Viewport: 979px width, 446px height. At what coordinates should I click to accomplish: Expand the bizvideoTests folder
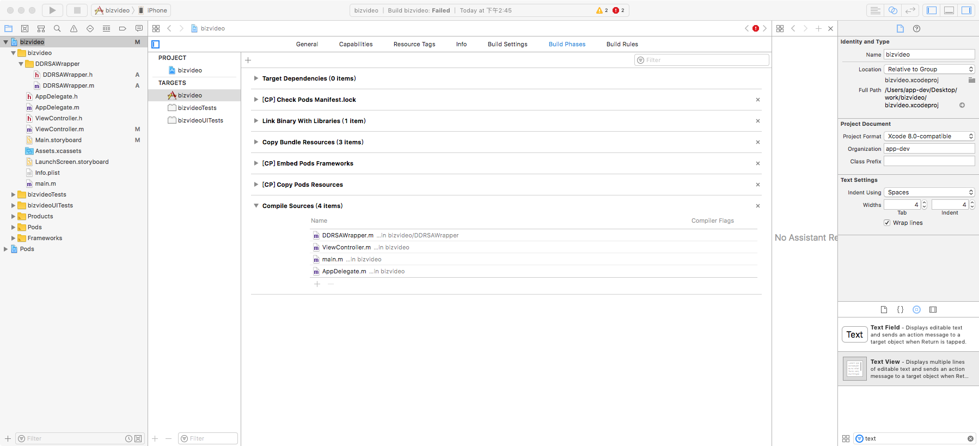click(13, 194)
